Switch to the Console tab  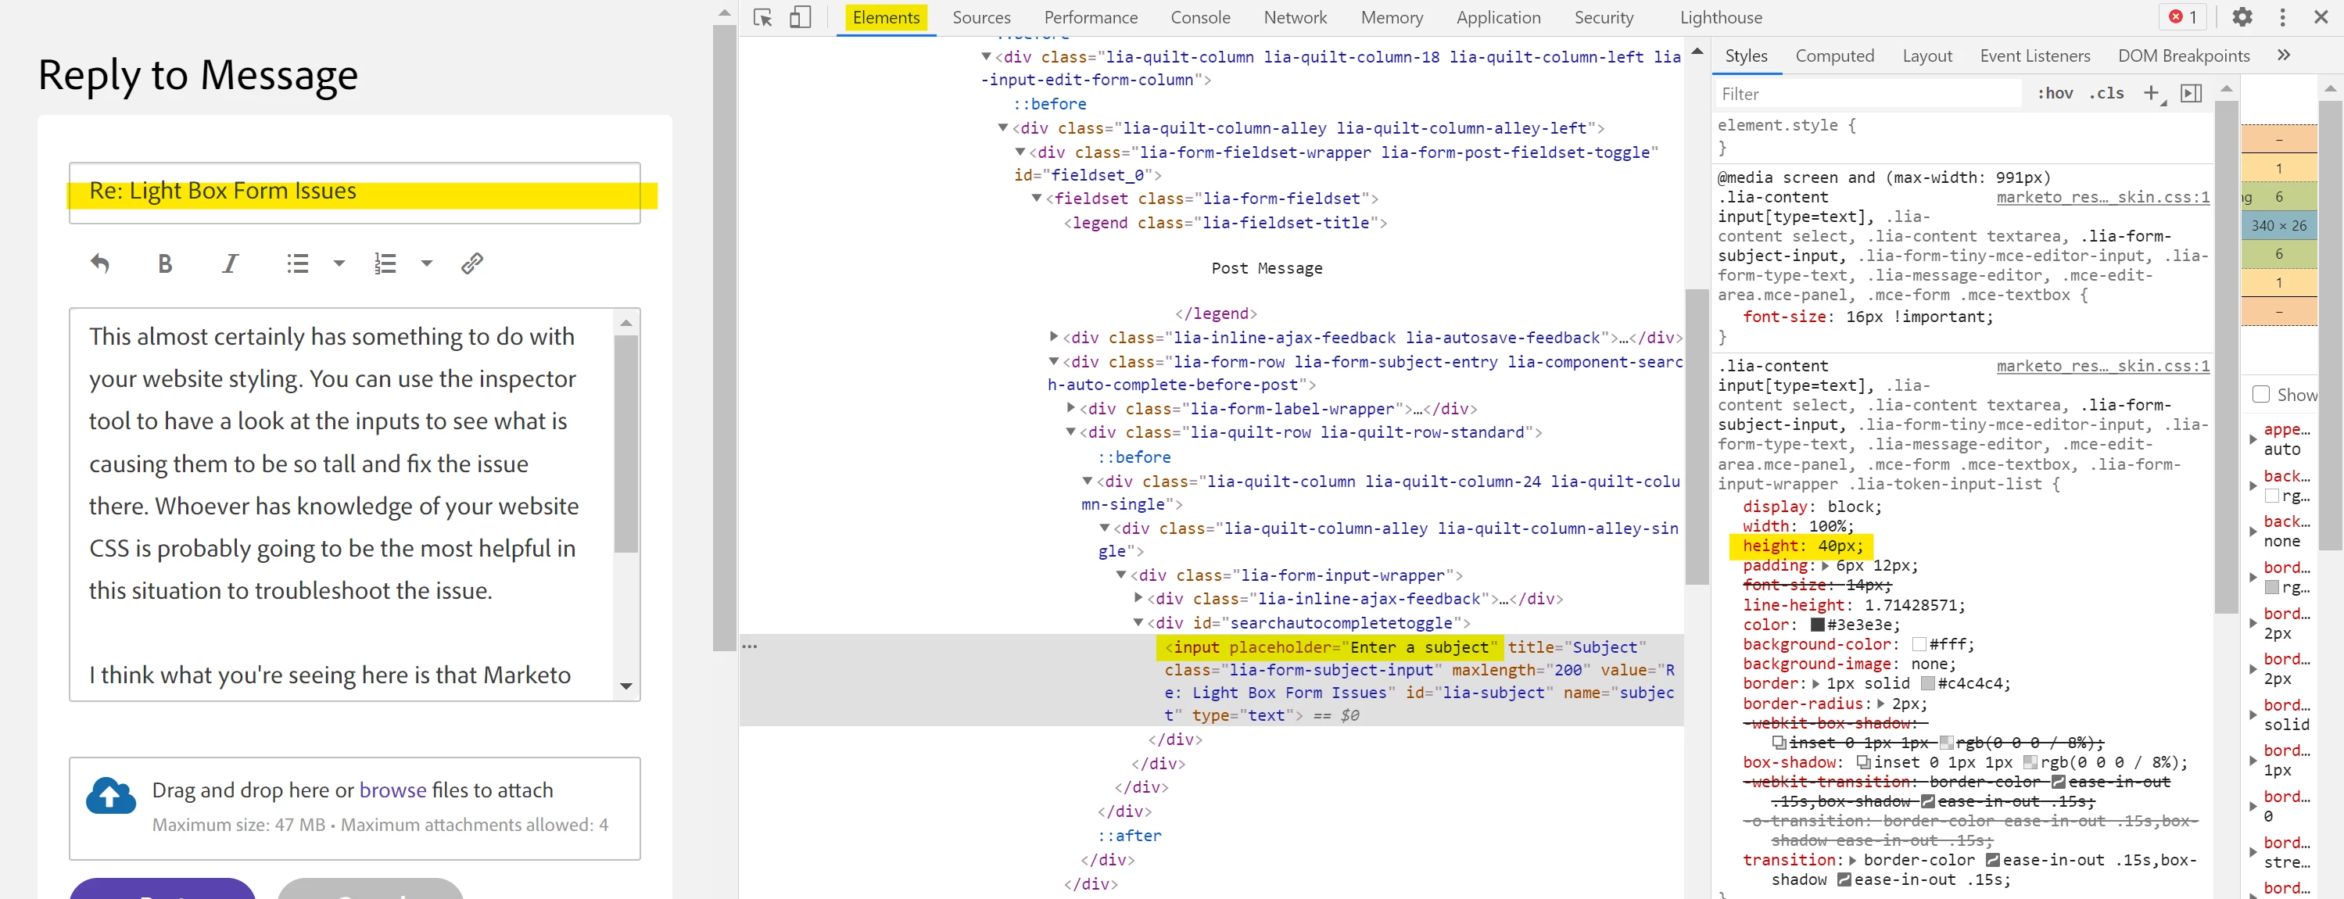pos(1199,17)
